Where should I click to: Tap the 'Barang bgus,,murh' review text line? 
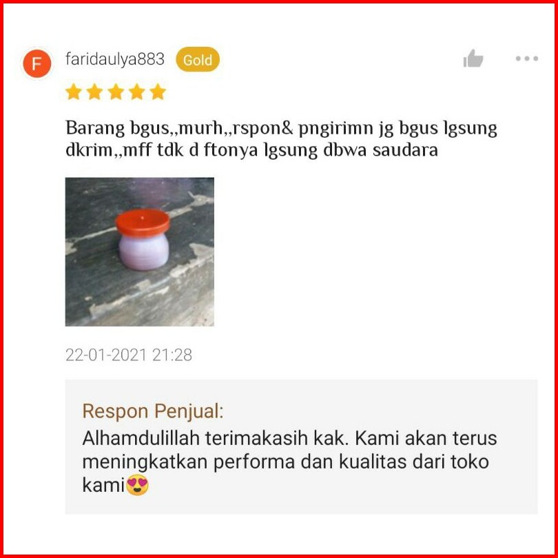click(281, 128)
